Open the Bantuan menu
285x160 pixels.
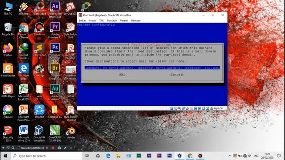136,20
